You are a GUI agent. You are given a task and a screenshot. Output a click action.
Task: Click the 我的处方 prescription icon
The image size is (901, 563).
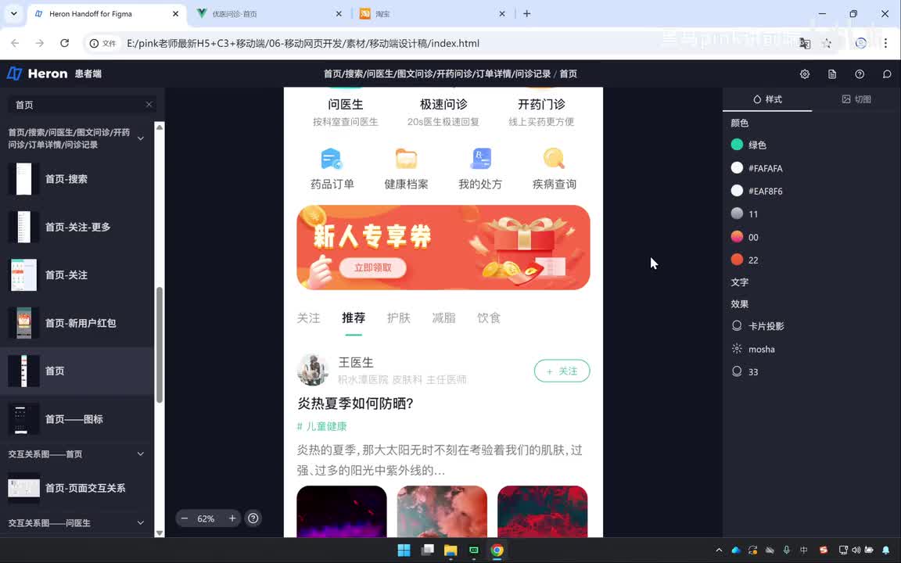point(480,159)
